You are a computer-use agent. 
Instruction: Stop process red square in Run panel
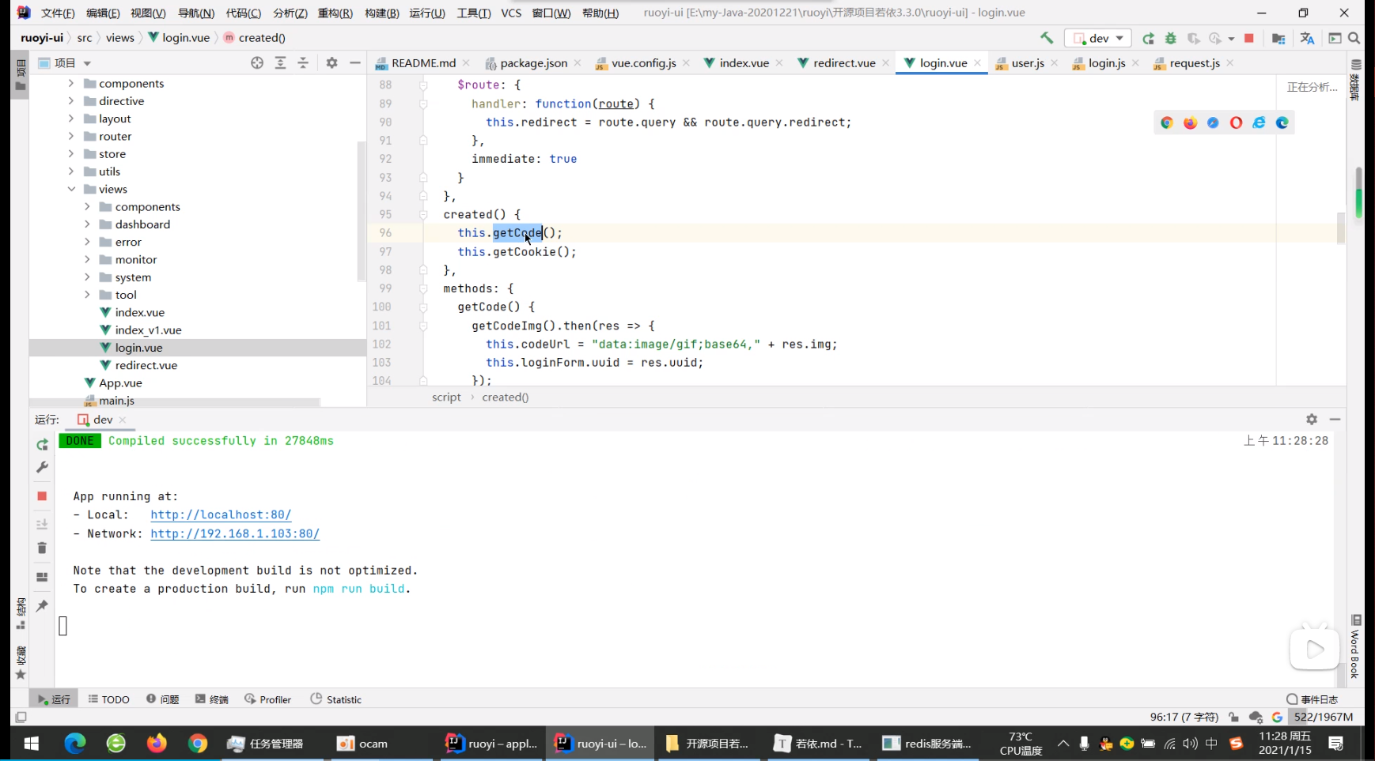coord(42,496)
